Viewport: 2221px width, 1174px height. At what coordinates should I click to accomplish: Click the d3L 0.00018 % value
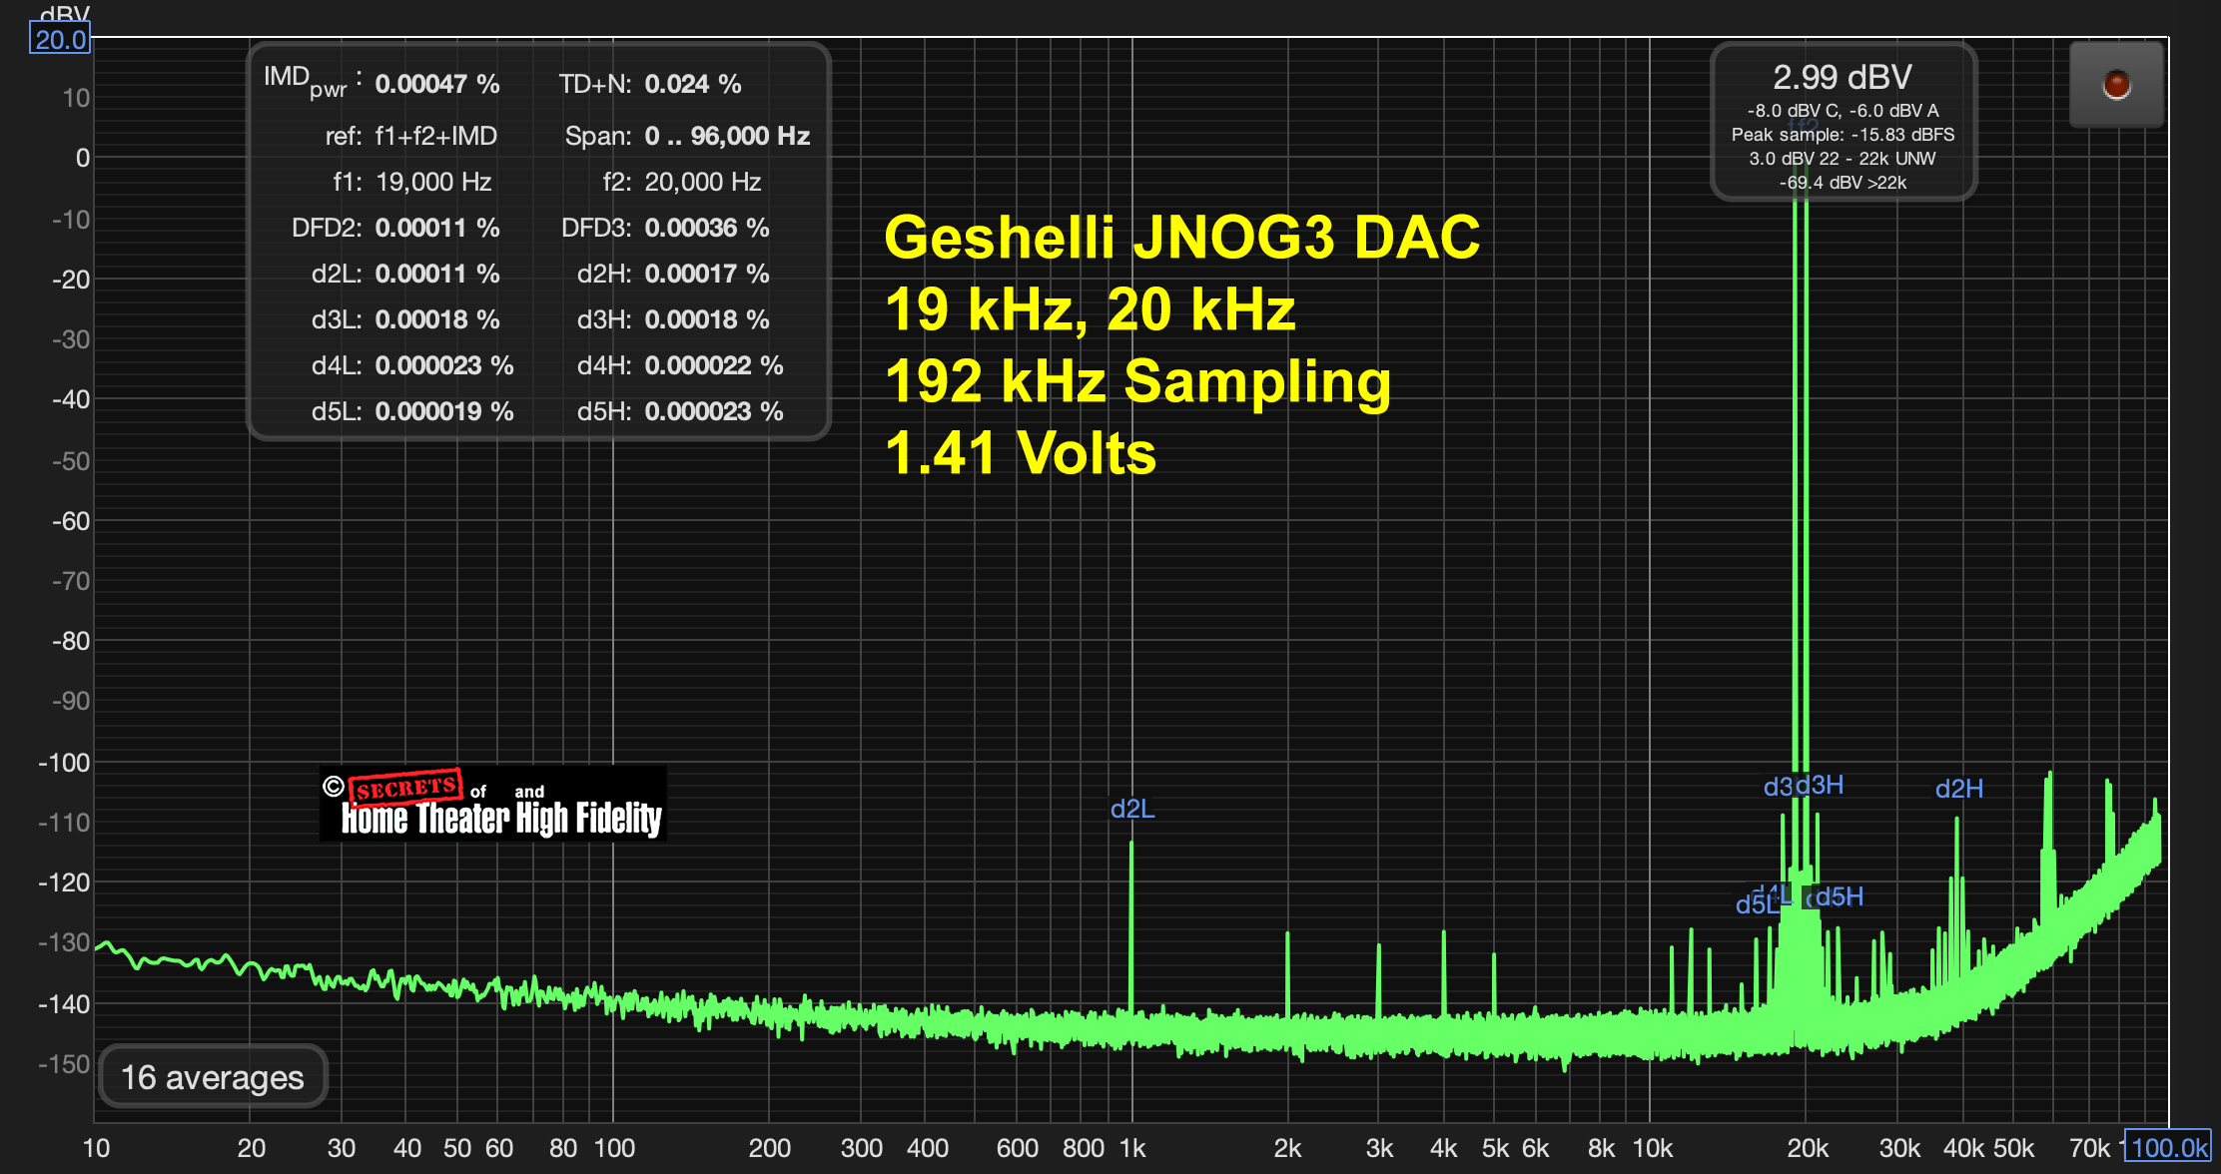[437, 319]
